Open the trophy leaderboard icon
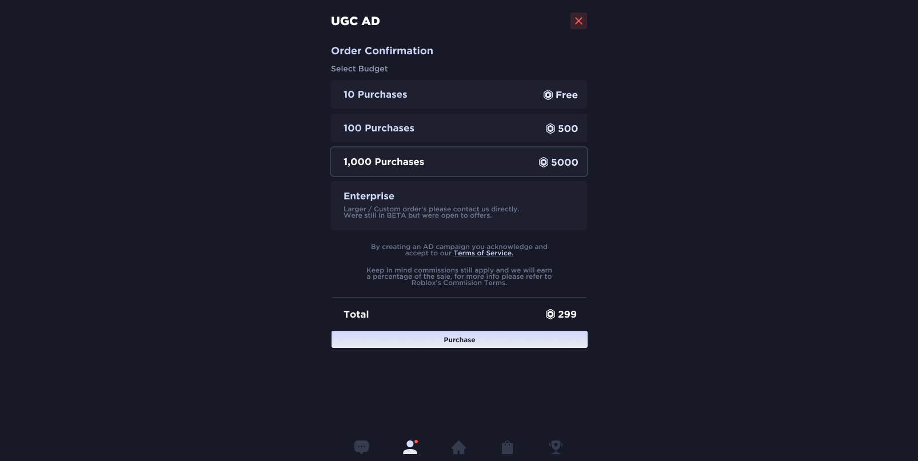 click(x=556, y=447)
